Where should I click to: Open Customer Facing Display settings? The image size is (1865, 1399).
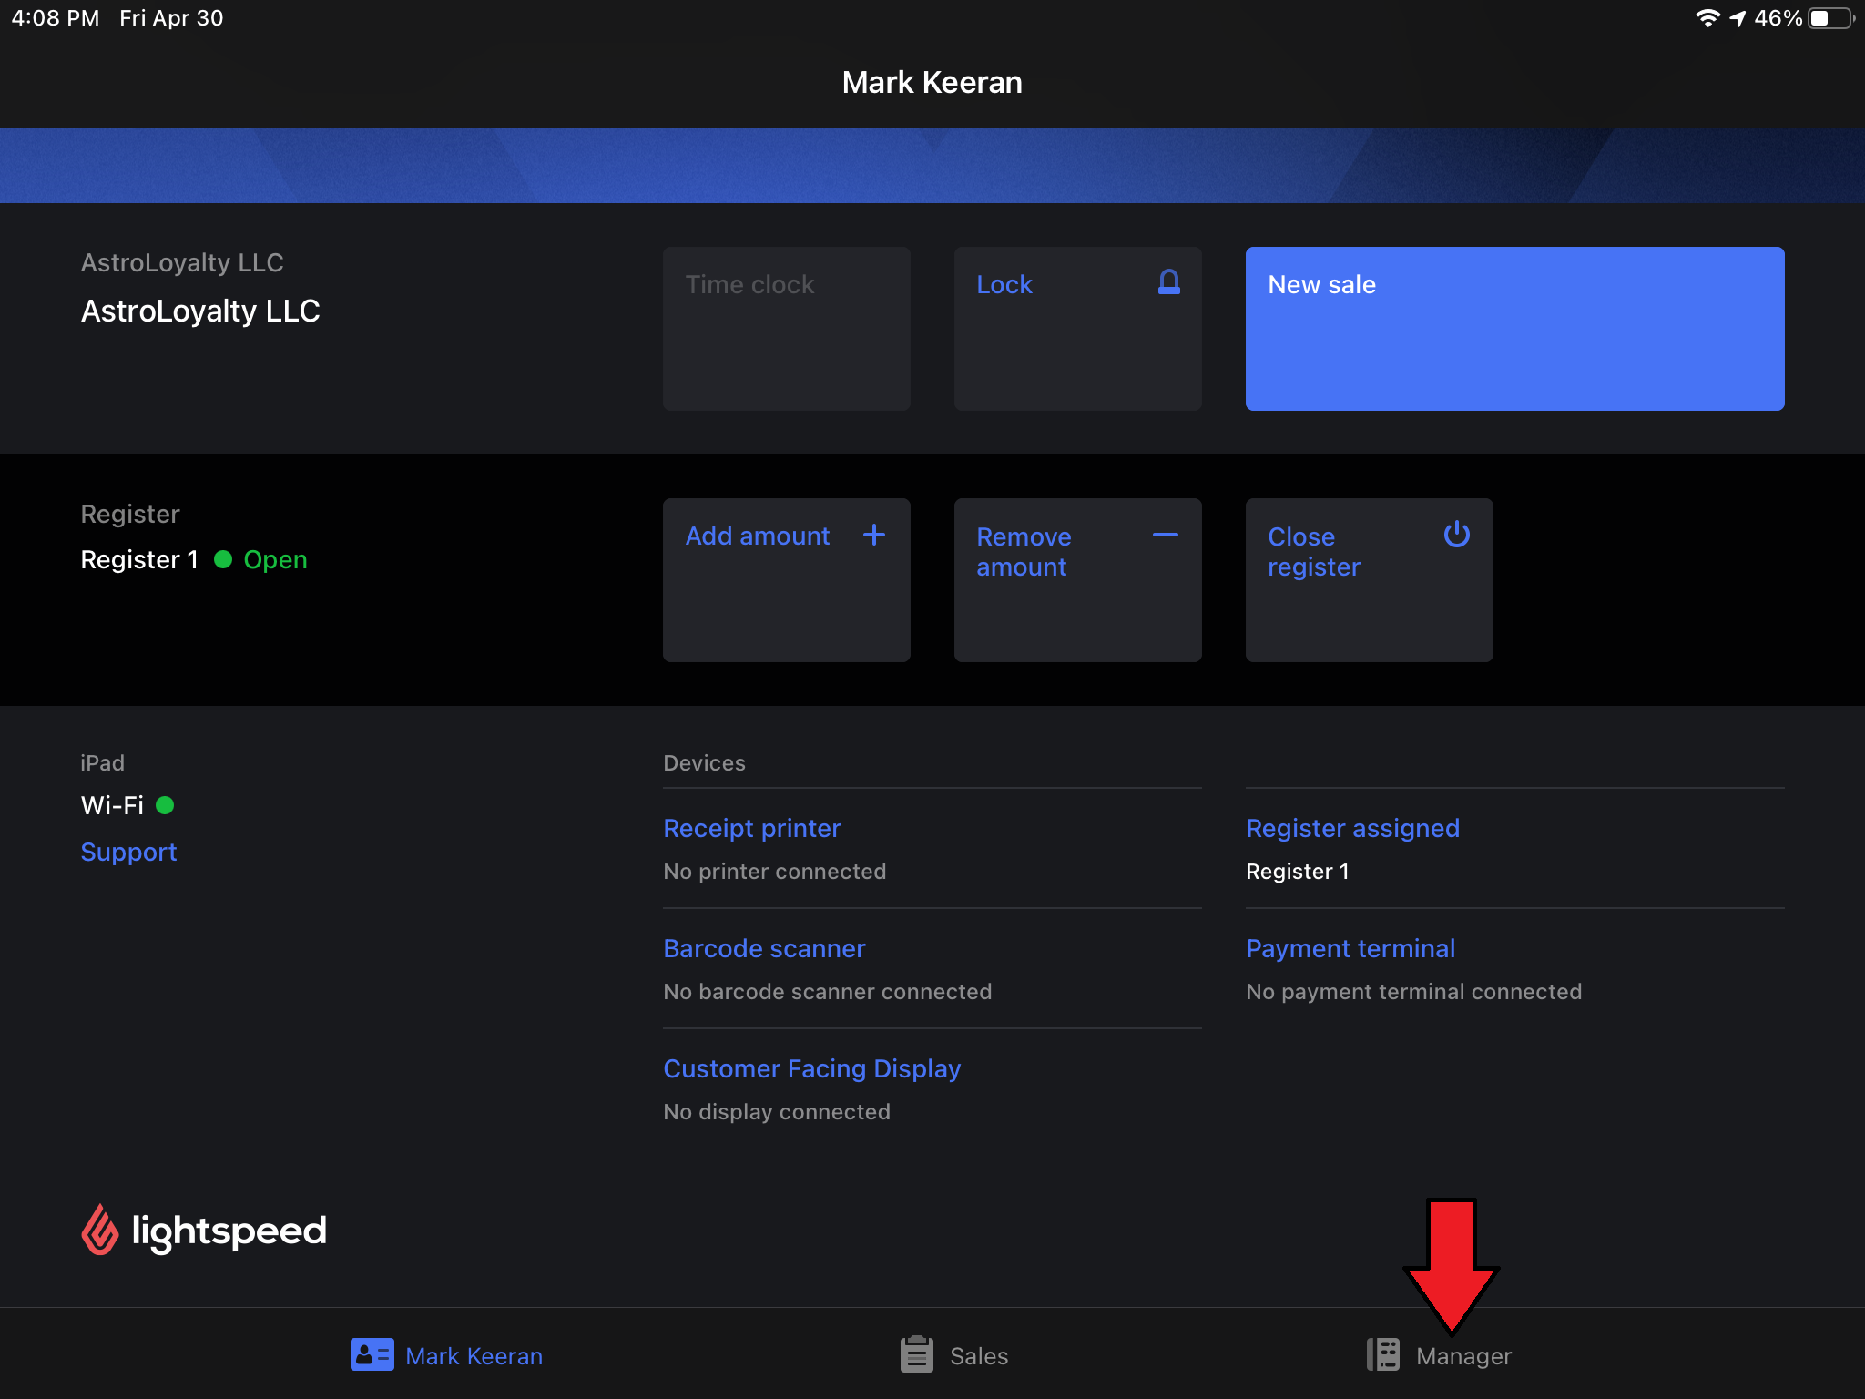coord(811,1069)
